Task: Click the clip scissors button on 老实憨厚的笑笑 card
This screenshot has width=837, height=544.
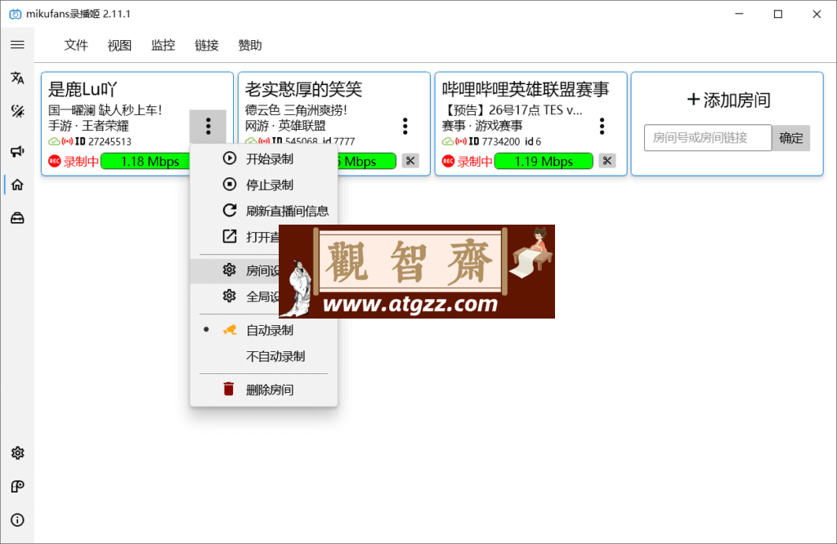Action: tap(410, 161)
